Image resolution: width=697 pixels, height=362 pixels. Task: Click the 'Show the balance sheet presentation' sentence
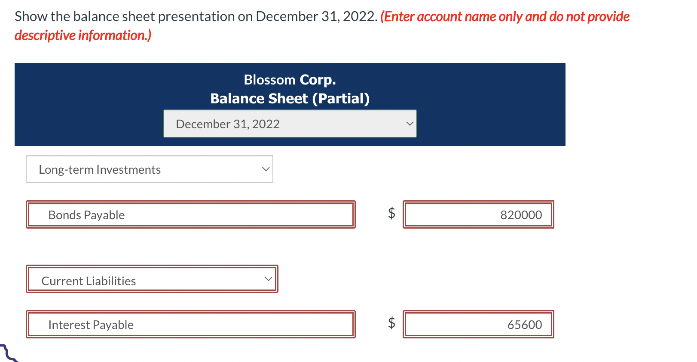point(196,17)
